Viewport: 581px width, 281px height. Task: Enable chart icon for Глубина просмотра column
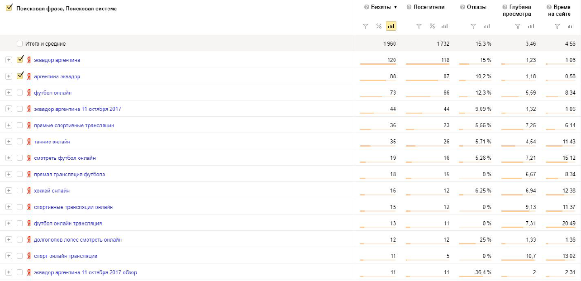531,26
